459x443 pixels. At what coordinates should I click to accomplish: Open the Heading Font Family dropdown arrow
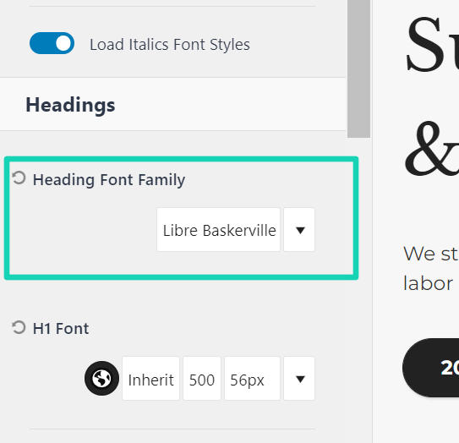(x=299, y=230)
